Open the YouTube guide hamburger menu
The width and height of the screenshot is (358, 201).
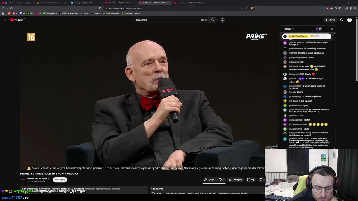tap(5, 20)
